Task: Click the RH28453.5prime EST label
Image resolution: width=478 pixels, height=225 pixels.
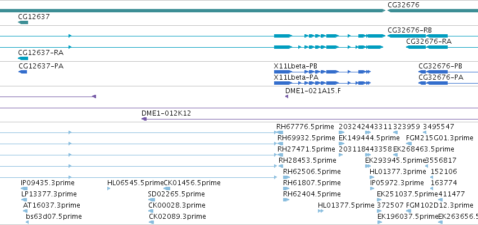Action: pos(307,160)
